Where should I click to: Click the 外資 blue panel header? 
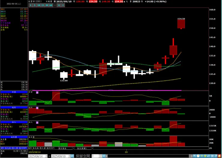[14, 92]
